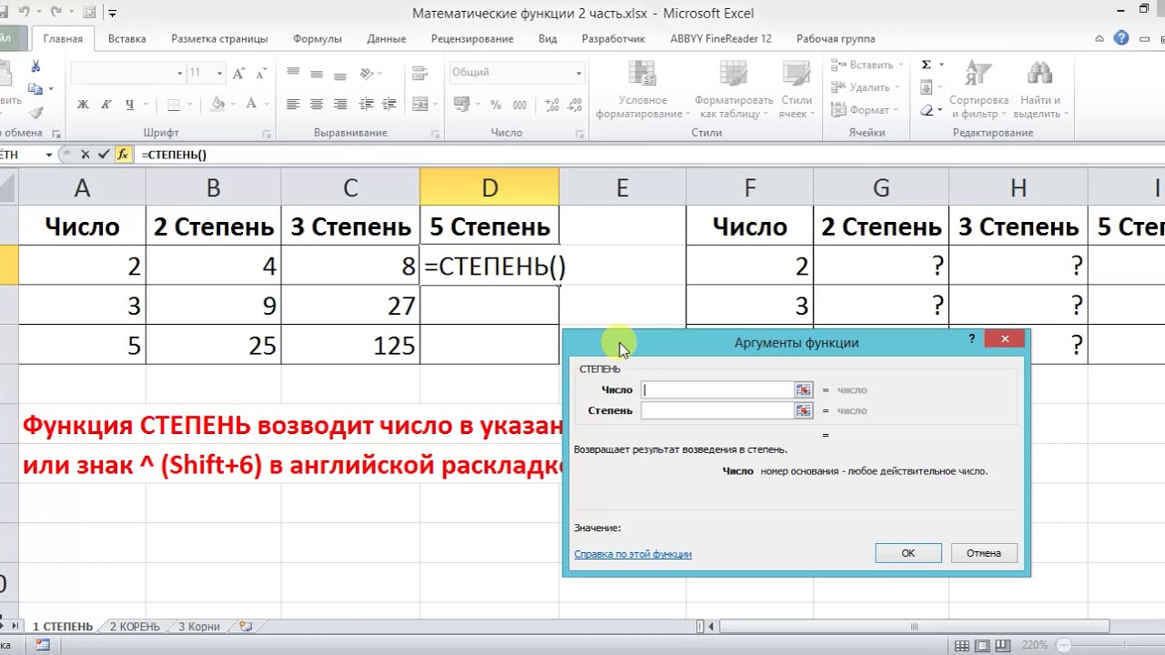Toggle center horizontal alignment
This screenshot has width=1165, height=655.
pos(316,105)
